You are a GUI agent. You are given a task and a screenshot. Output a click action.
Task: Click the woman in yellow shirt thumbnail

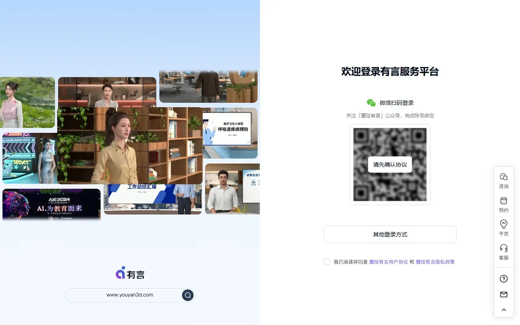[x=130, y=145]
